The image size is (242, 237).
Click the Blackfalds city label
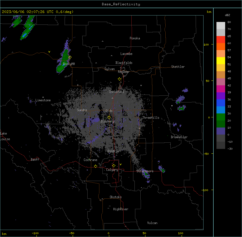click(124, 63)
